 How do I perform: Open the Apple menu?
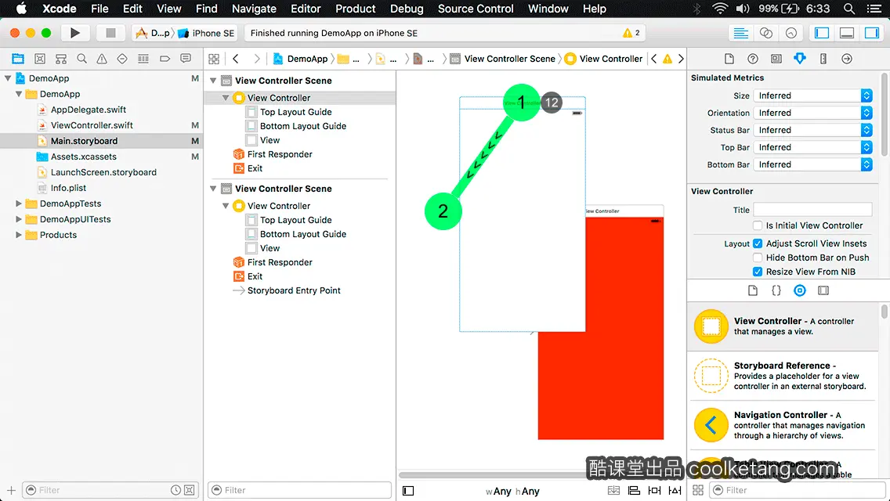pyautogui.click(x=21, y=9)
